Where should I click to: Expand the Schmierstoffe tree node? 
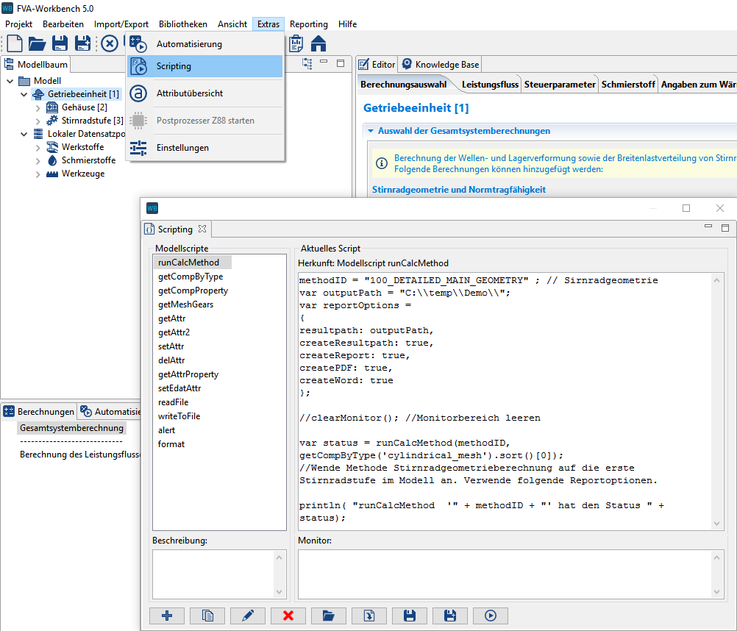38,160
